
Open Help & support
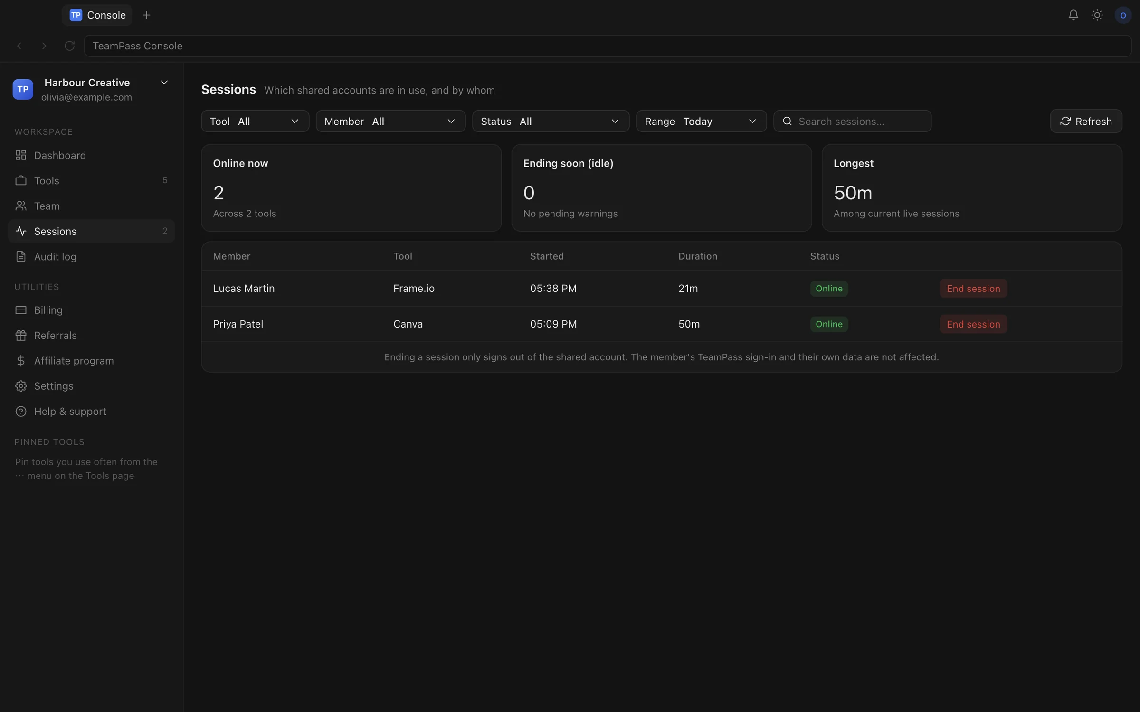click(91, 411)
